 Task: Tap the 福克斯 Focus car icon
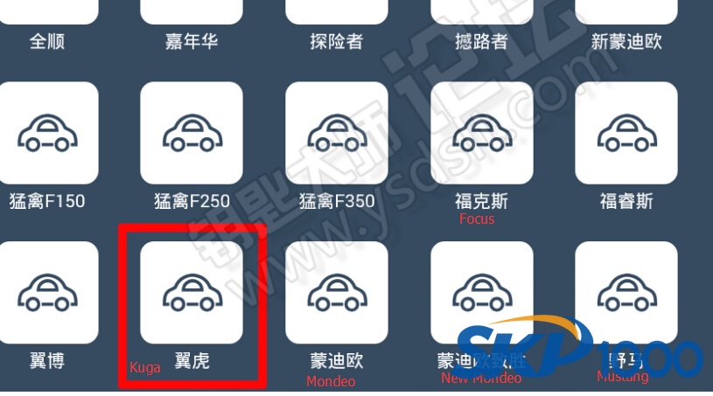[481, 133]
